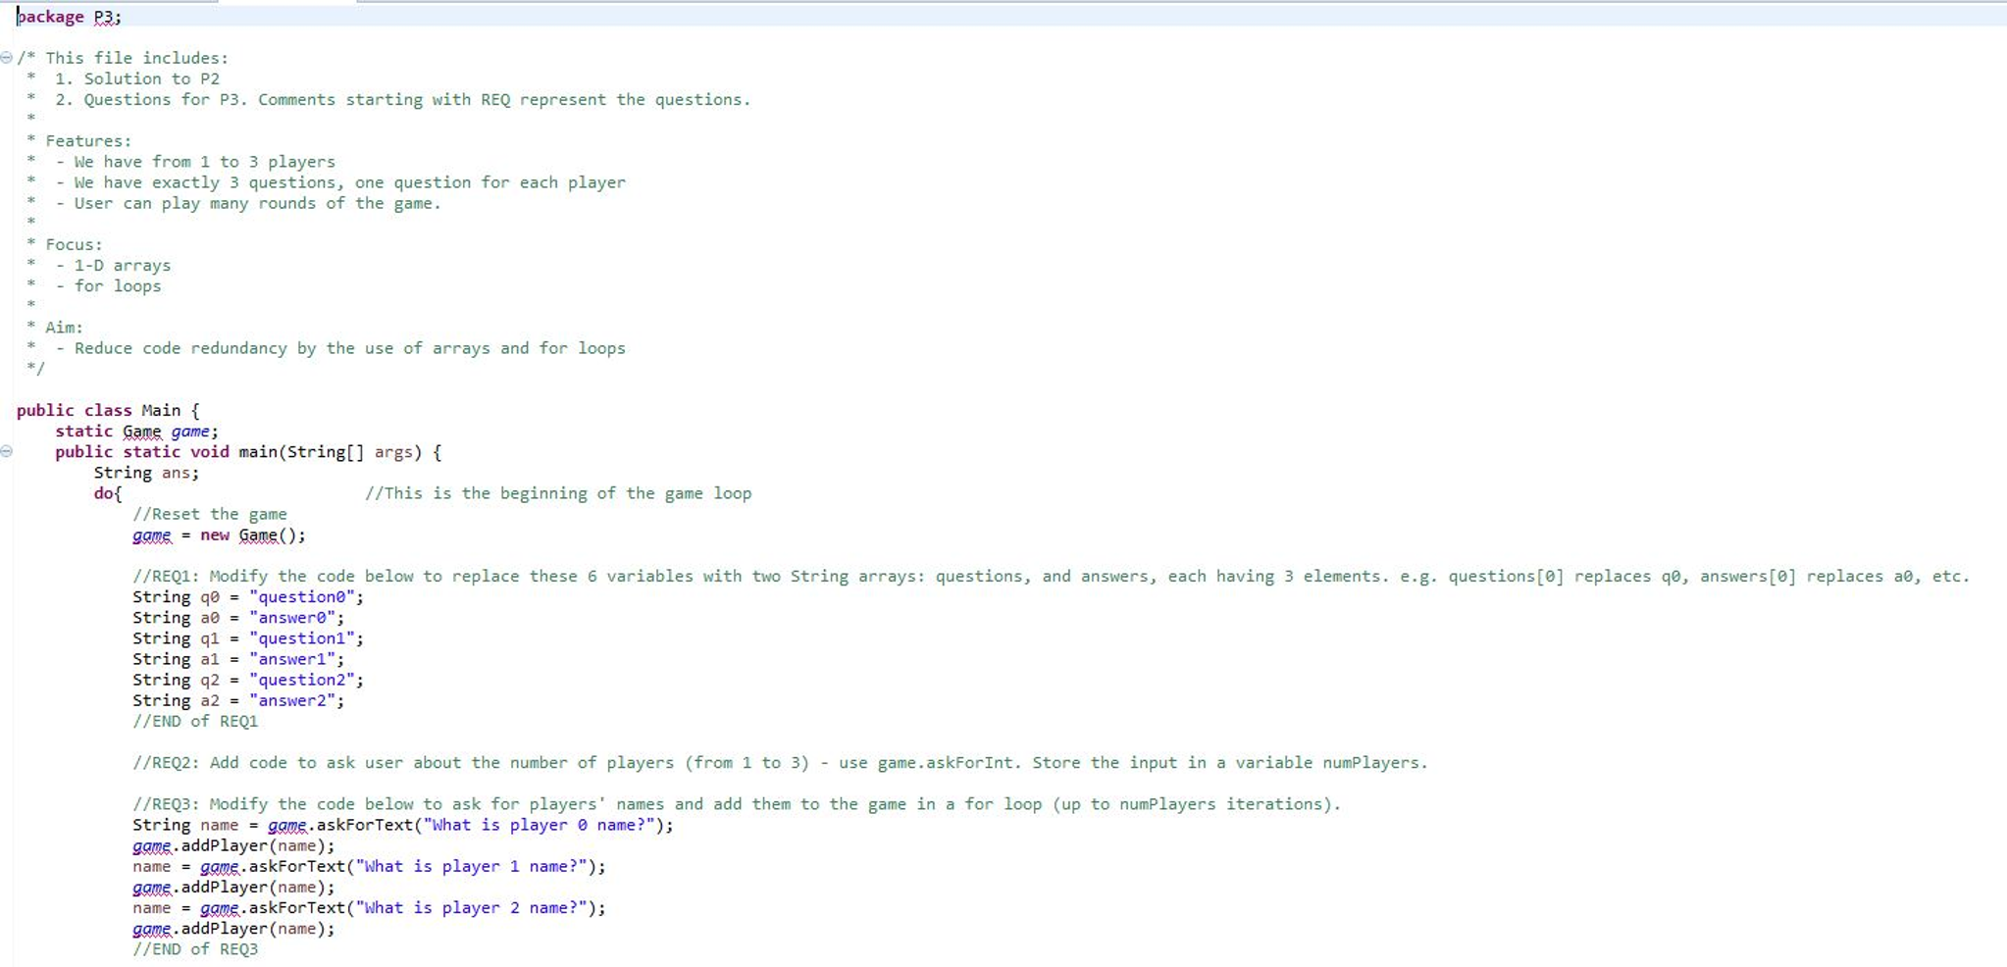
Task: Click the String q2 = "question2" line
Action: pyautogui.click(x=248, y=680)
